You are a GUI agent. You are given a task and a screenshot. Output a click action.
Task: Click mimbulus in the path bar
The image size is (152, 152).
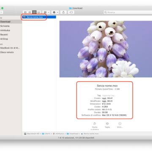point(58,133)
